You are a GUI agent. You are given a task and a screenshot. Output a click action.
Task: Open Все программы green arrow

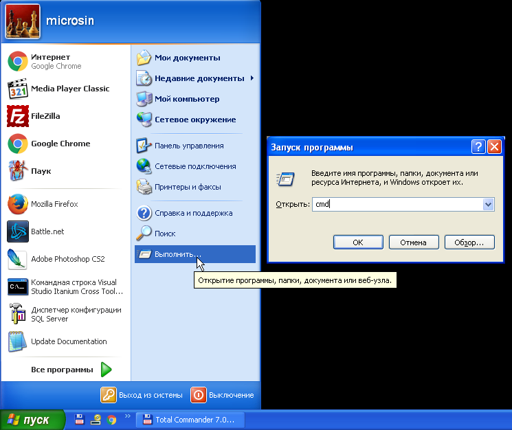pos(106,370)
